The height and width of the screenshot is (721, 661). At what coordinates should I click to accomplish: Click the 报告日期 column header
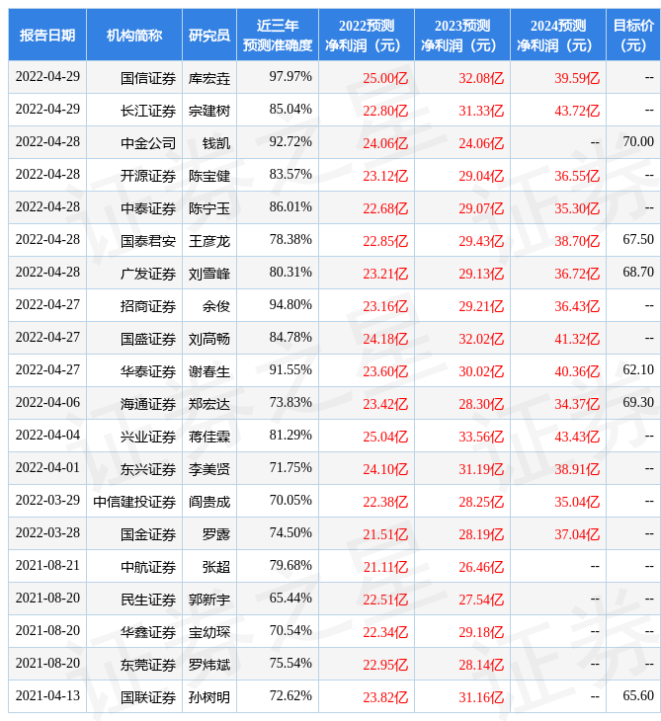[47, 35]
